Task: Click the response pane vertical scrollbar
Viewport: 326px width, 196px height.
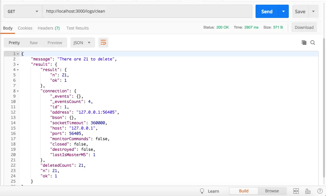Action: pos(324,108)
